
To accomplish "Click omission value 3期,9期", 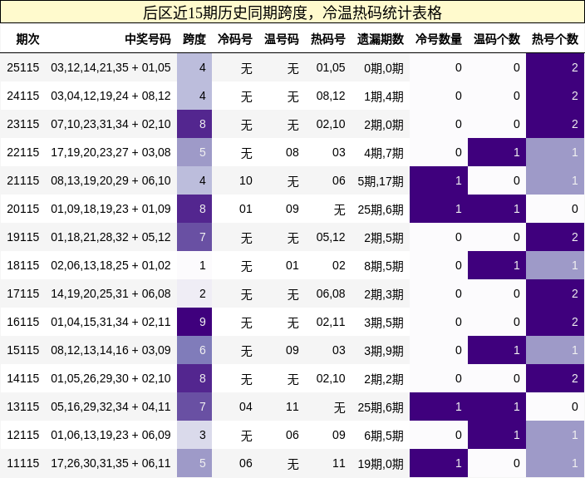I will (x=384, y=350).
